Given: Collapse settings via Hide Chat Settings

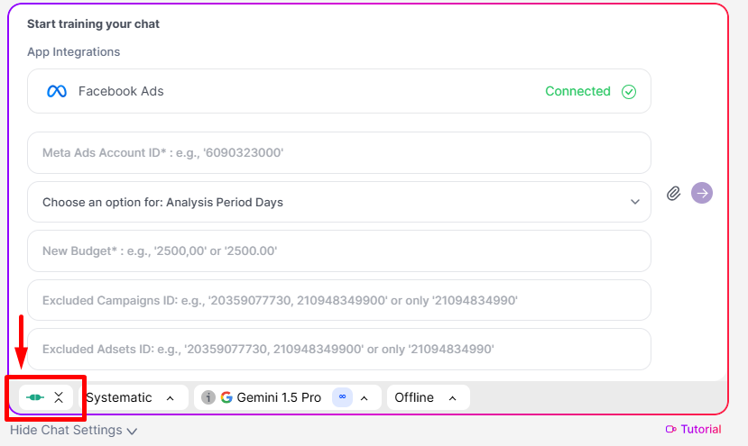Looking at the screenshot, I should 73,431.
